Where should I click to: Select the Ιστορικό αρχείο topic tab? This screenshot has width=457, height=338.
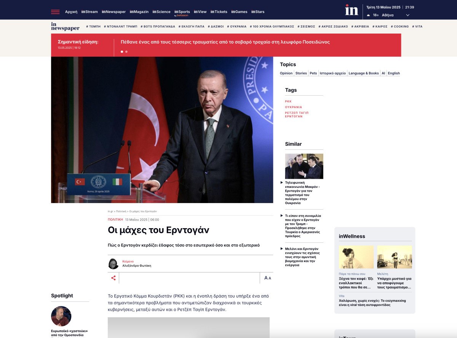[332, 73]
